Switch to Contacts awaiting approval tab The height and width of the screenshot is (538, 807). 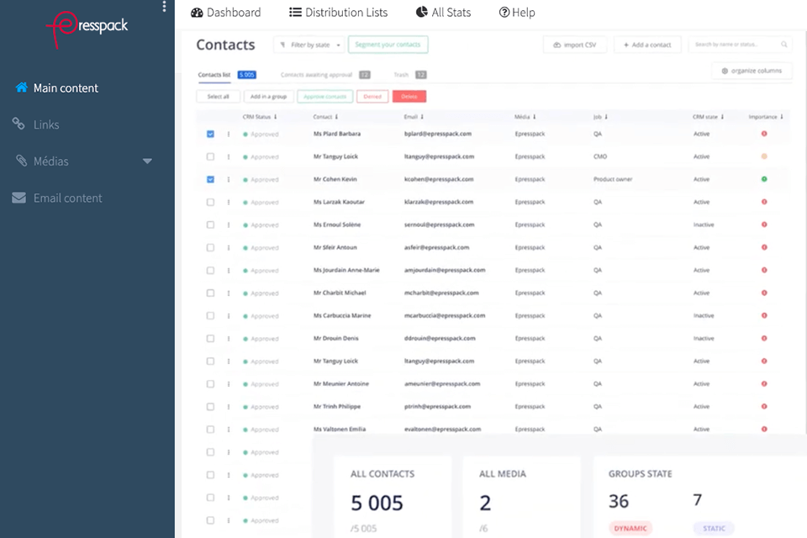pos(325,75)
